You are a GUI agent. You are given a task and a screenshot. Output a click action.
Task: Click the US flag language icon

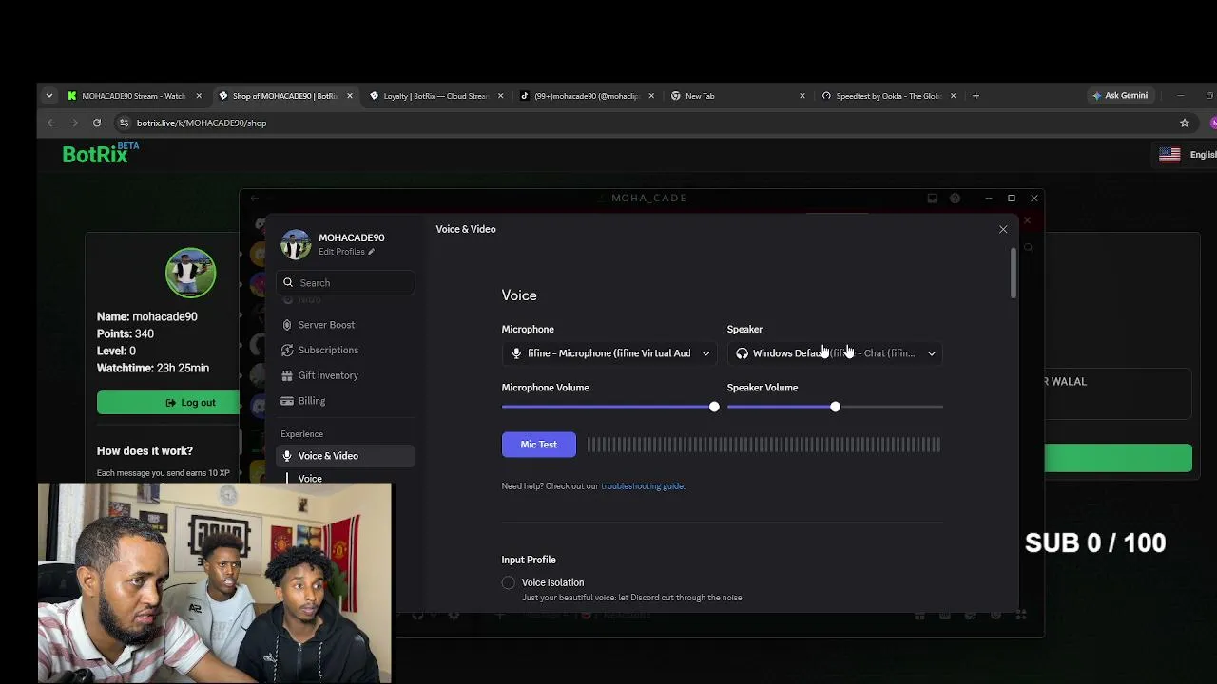coord(1169,155)
